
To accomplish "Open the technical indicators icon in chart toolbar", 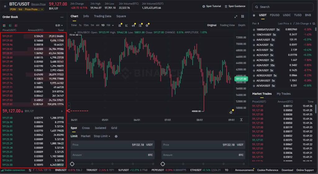I will coord(127,25).
